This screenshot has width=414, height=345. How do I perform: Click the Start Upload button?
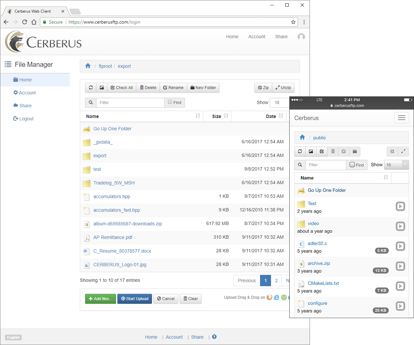(x=135, y=299)
